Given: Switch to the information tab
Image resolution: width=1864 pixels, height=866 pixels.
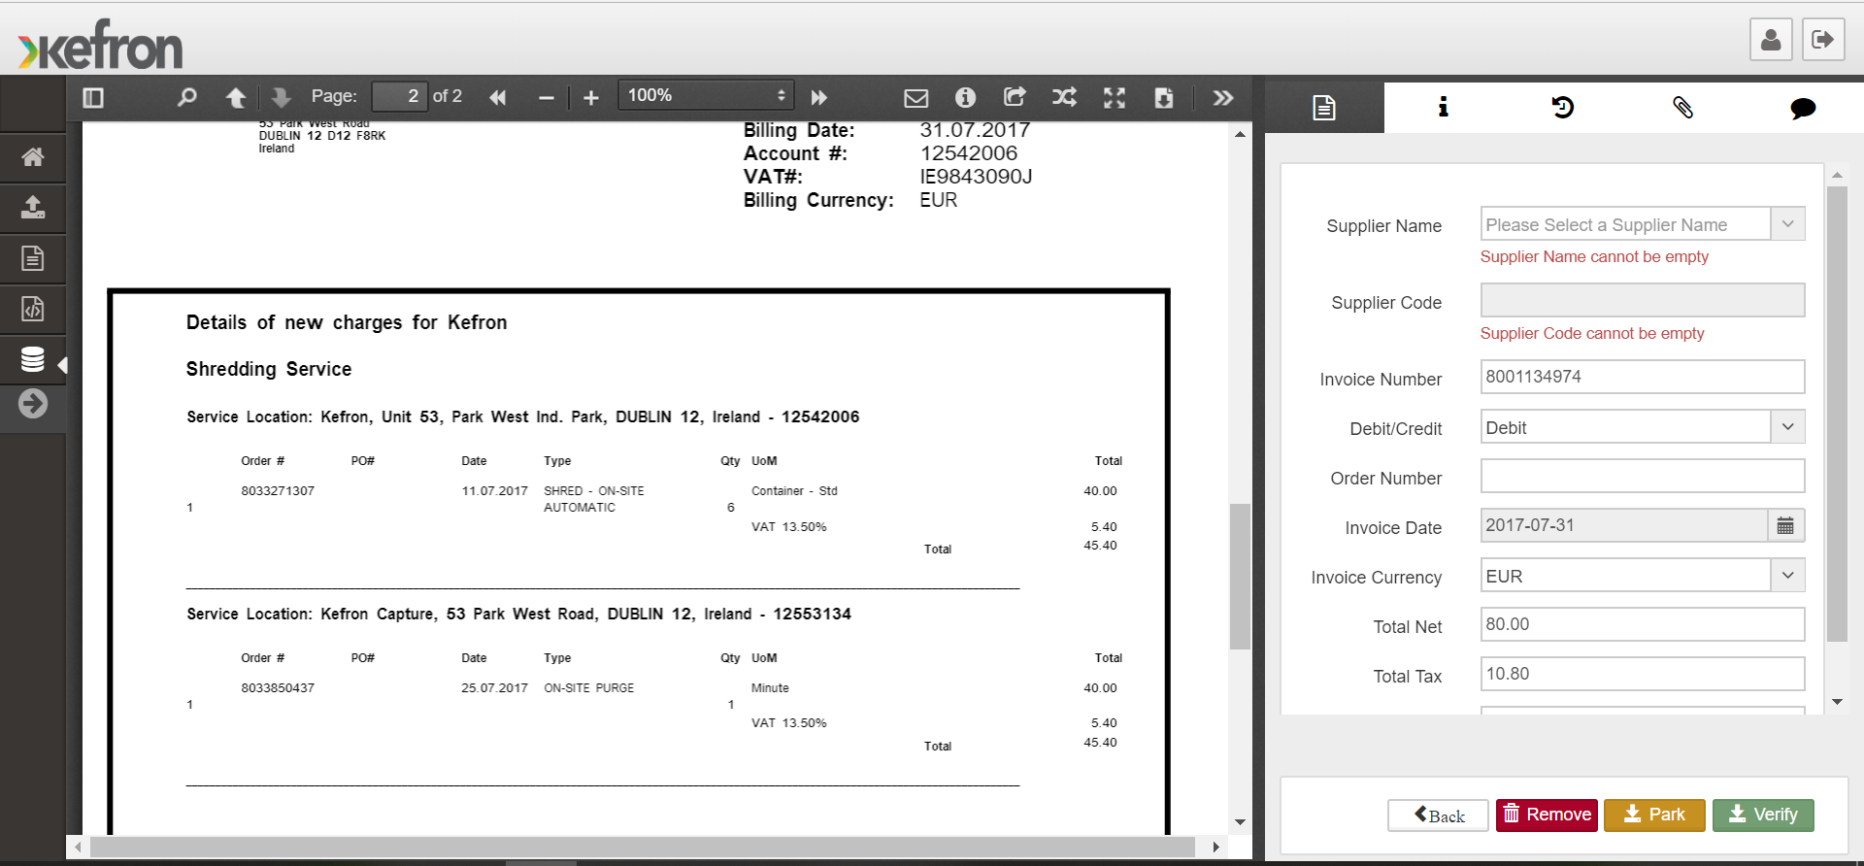Looking at the screenshot, I should pos(1444,107).
